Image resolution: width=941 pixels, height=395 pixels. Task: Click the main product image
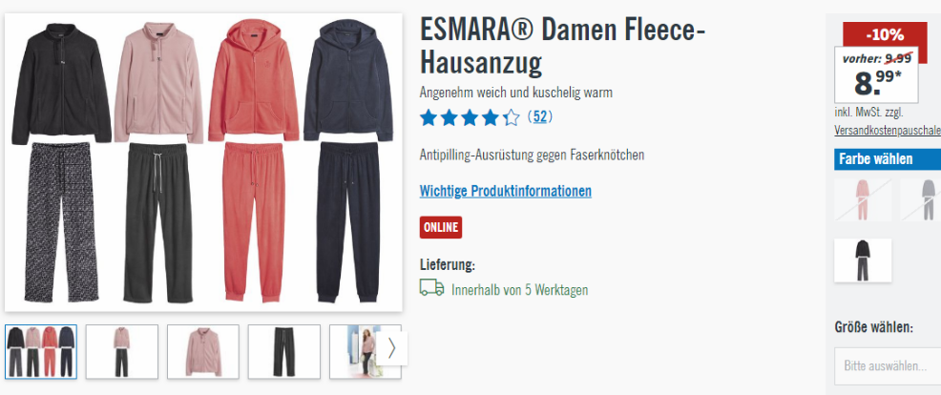tap(203, 162)
